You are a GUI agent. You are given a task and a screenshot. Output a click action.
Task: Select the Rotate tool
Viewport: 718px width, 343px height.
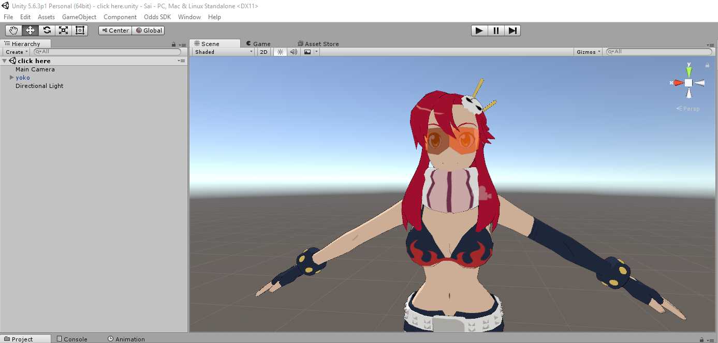click(47, 31)
